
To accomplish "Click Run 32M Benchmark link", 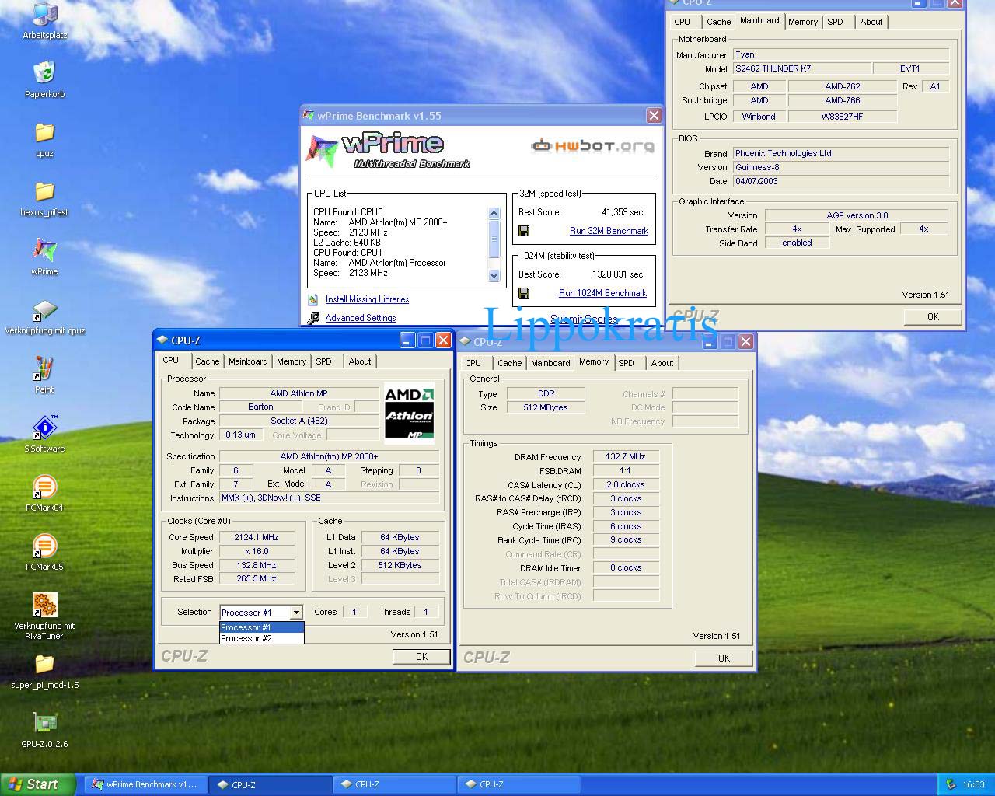I will coord(609,231).
